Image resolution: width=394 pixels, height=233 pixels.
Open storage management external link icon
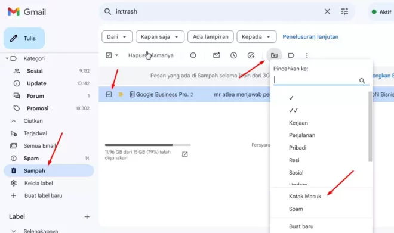tap(184, 154)
